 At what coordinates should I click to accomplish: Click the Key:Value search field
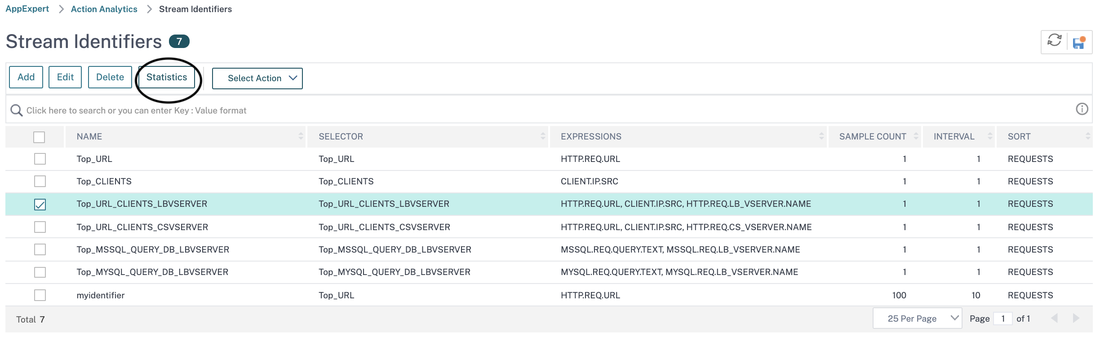tap(548, 110)
